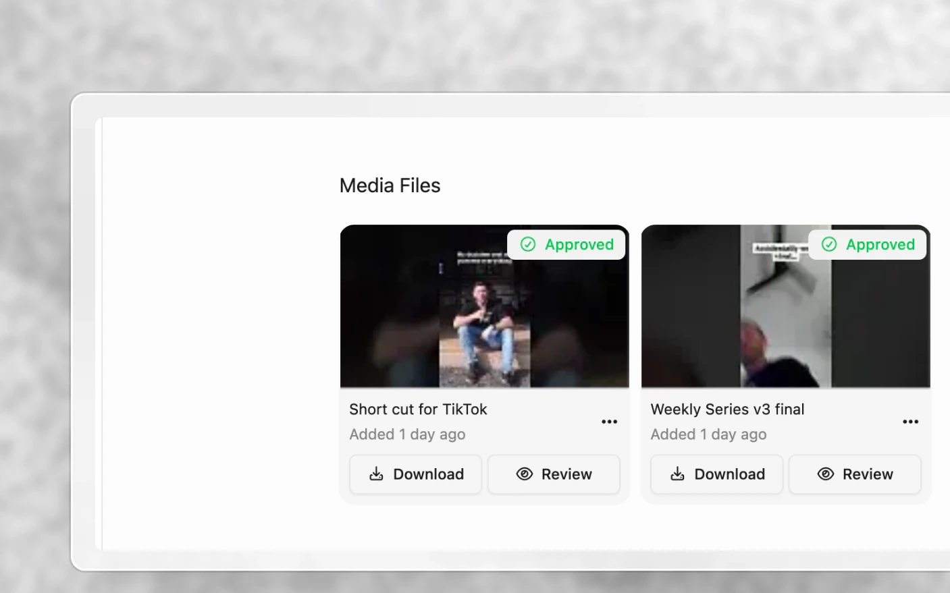The width and height of the screenshot is (950, 593).
Task: Open more options for Weekly Series v3 final
Action: 910,422
